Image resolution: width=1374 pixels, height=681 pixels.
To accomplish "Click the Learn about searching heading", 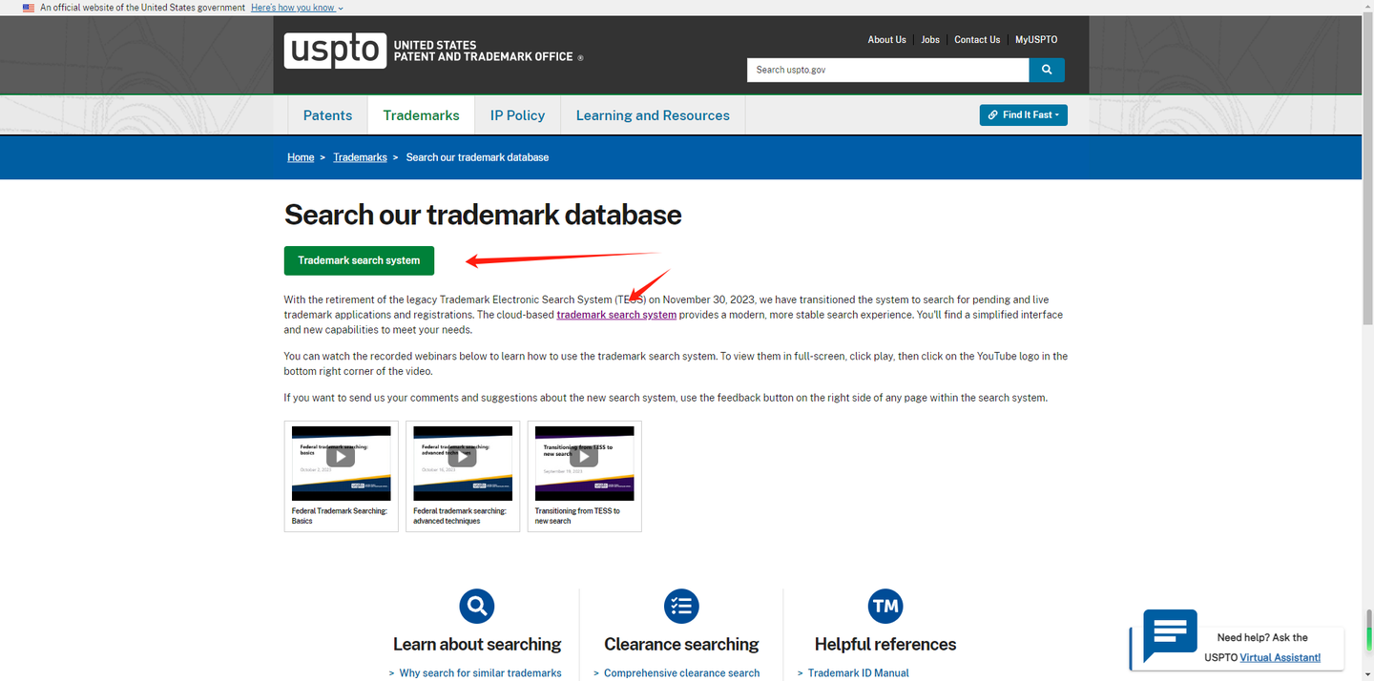I will tap(477, 645).
